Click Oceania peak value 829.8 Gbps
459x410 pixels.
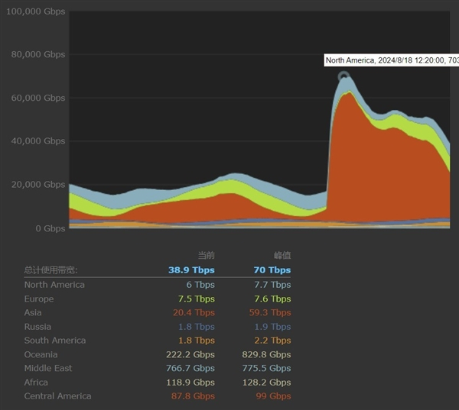point(266,354)
